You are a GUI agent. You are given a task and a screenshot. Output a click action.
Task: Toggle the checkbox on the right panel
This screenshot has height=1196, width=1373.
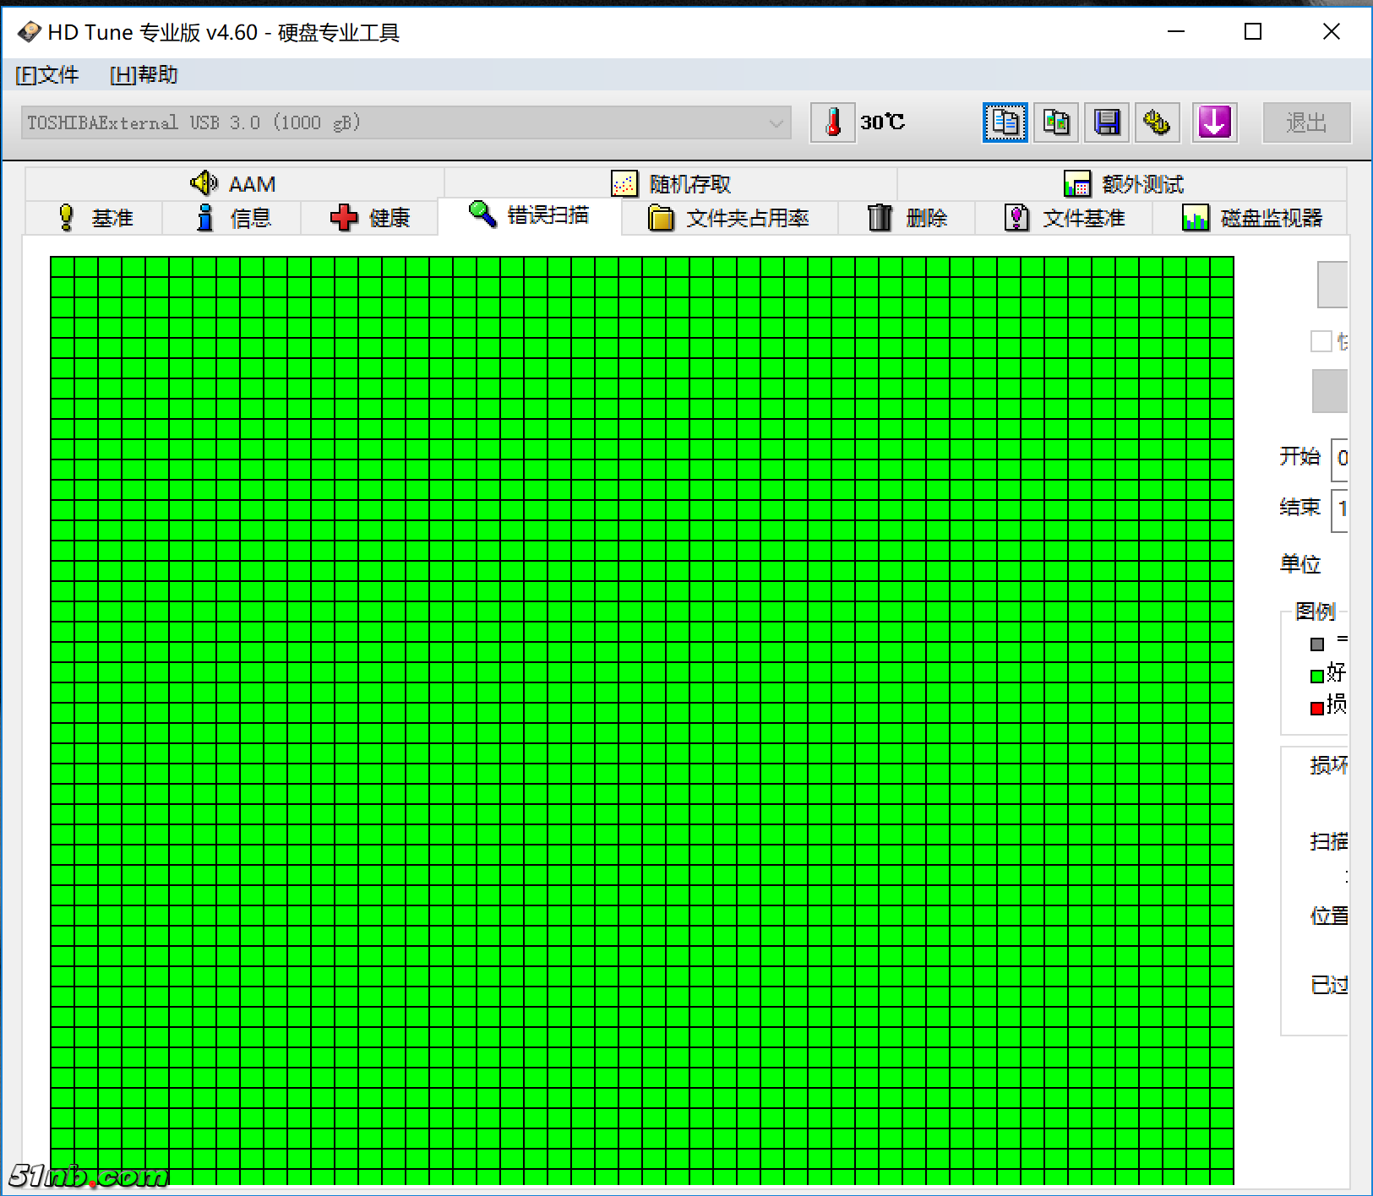point(1321,341)
